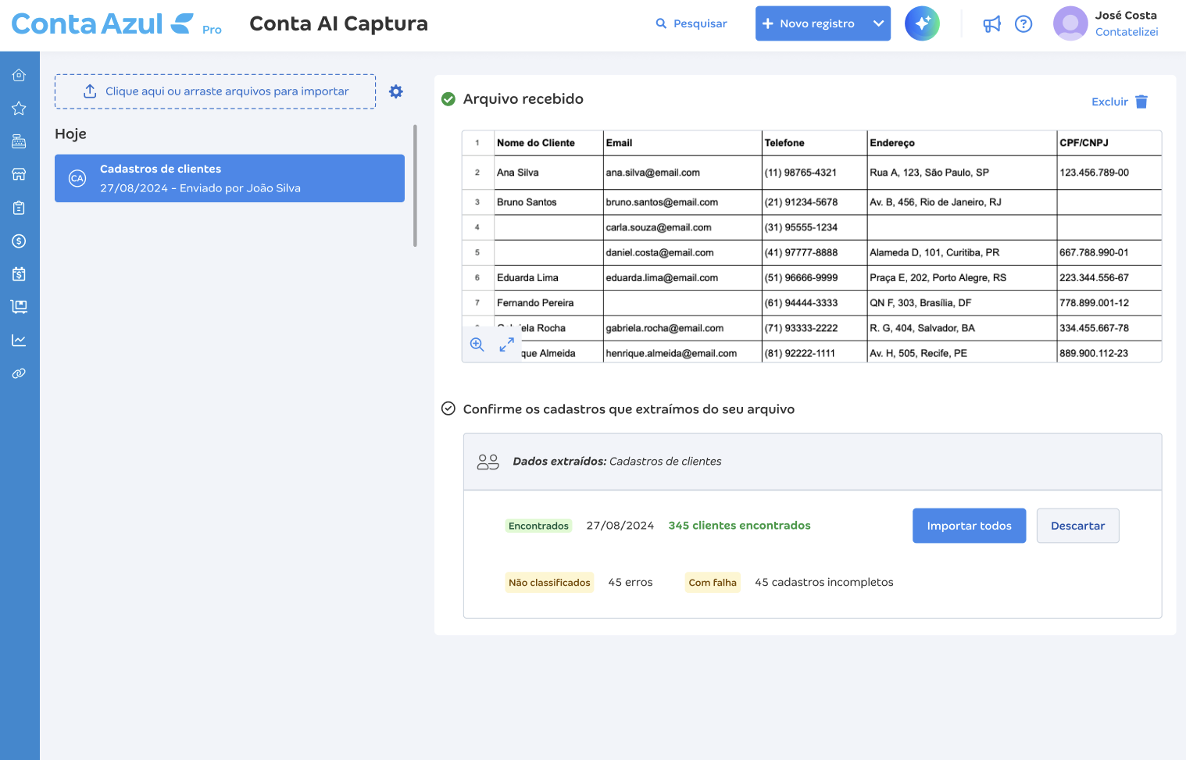The image size is (1186, 760).
Task: Open the dollar coin sidebar icon
Action: click(19, 241)
